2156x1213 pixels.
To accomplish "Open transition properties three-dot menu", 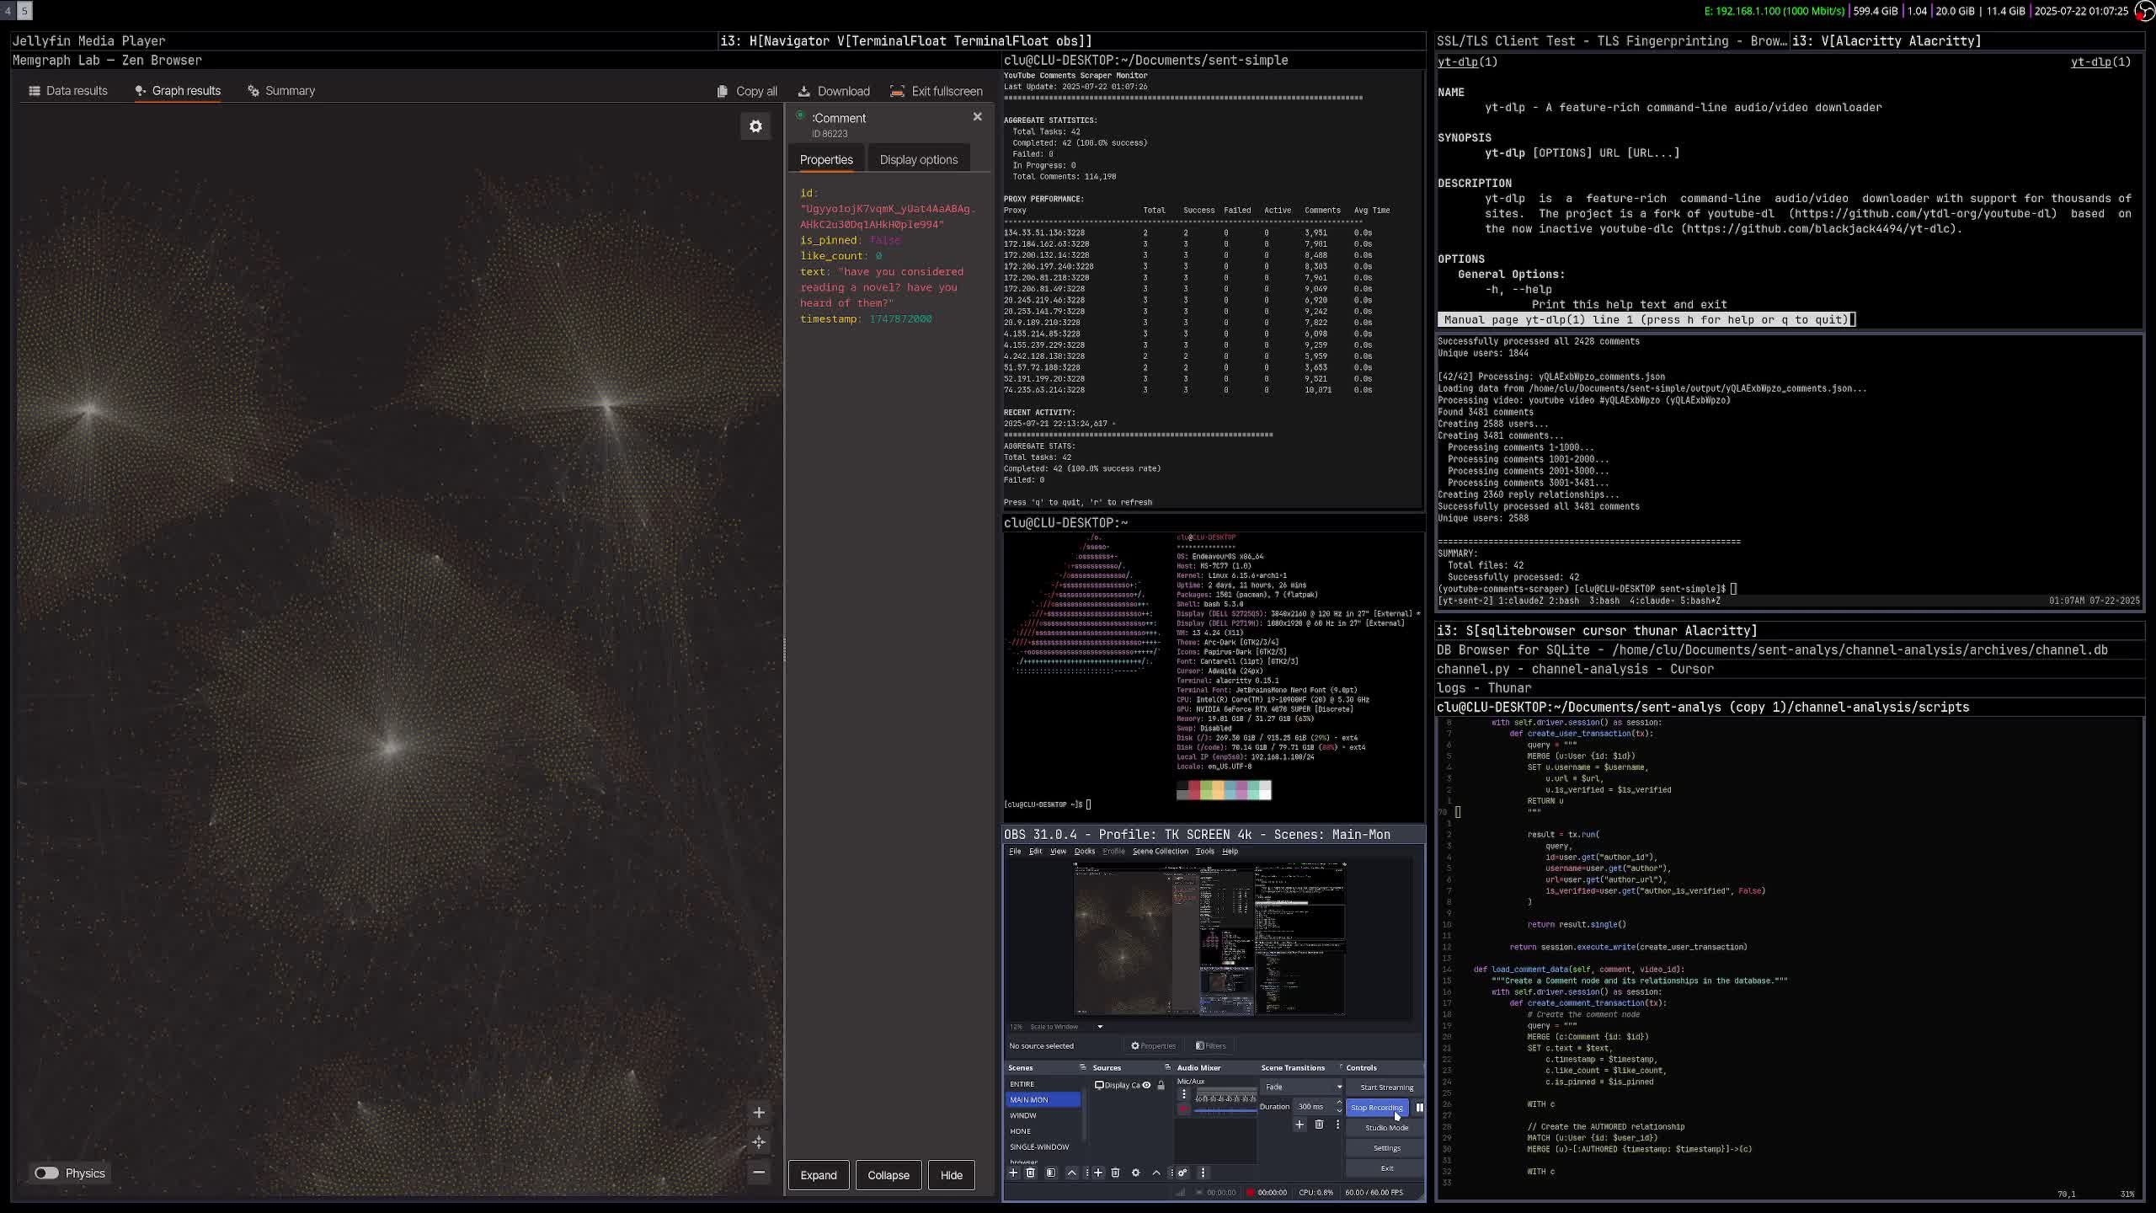I will 1337,1125.
